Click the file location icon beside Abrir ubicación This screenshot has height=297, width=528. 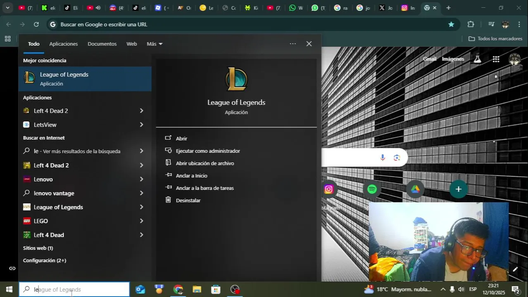pyautogui.click(x=168, y=163)
